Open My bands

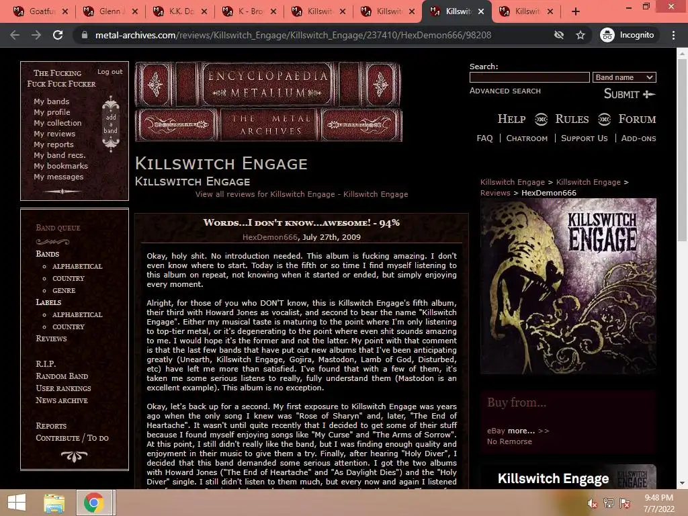tap(51, 101)
